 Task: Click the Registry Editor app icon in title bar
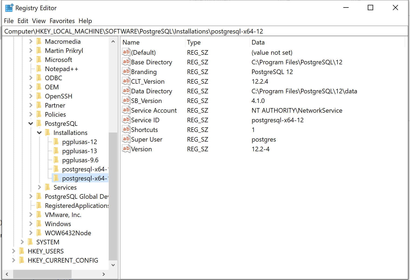click(x=9, y=8)
